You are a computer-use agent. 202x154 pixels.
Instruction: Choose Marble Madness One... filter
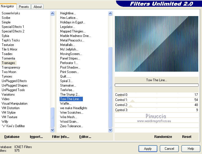[76, 36]
